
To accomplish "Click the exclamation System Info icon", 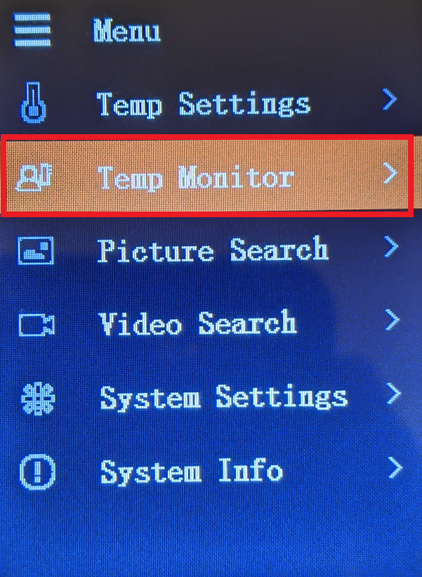I will pyautogui.click(x=37, y=472).
